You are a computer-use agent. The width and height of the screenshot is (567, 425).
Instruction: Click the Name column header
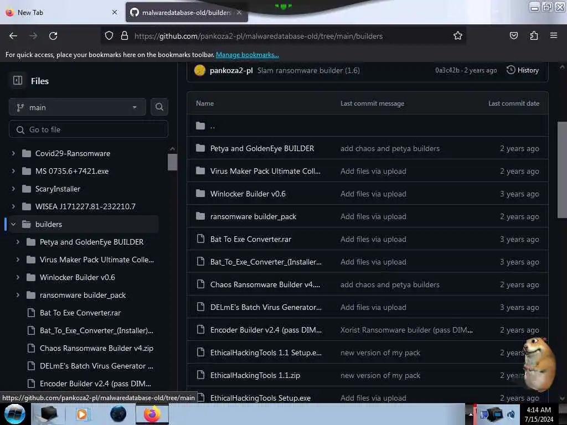pos(205,103)
